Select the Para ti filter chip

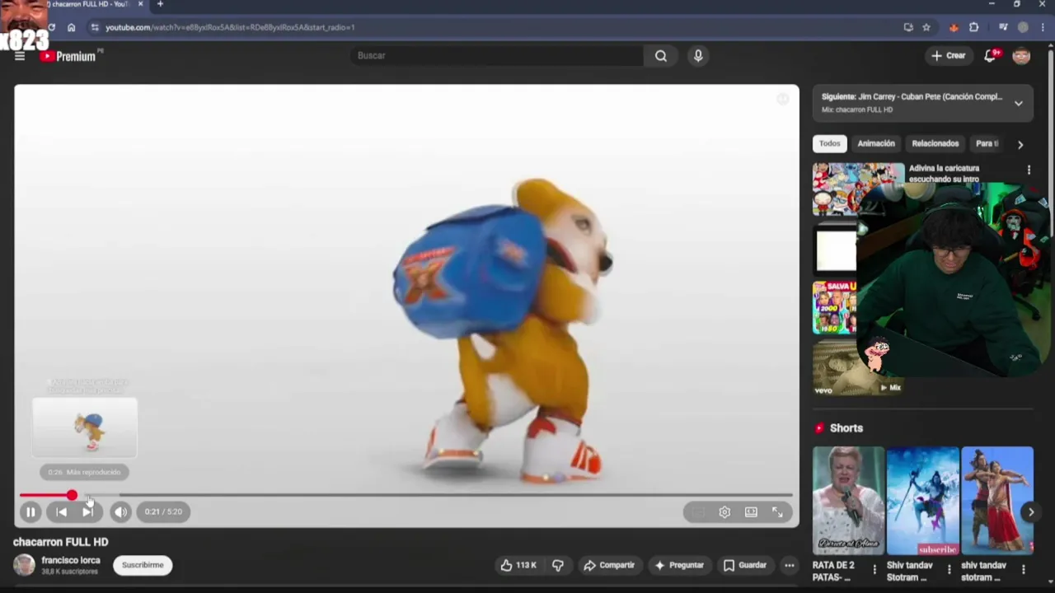[x=987, y=143]
